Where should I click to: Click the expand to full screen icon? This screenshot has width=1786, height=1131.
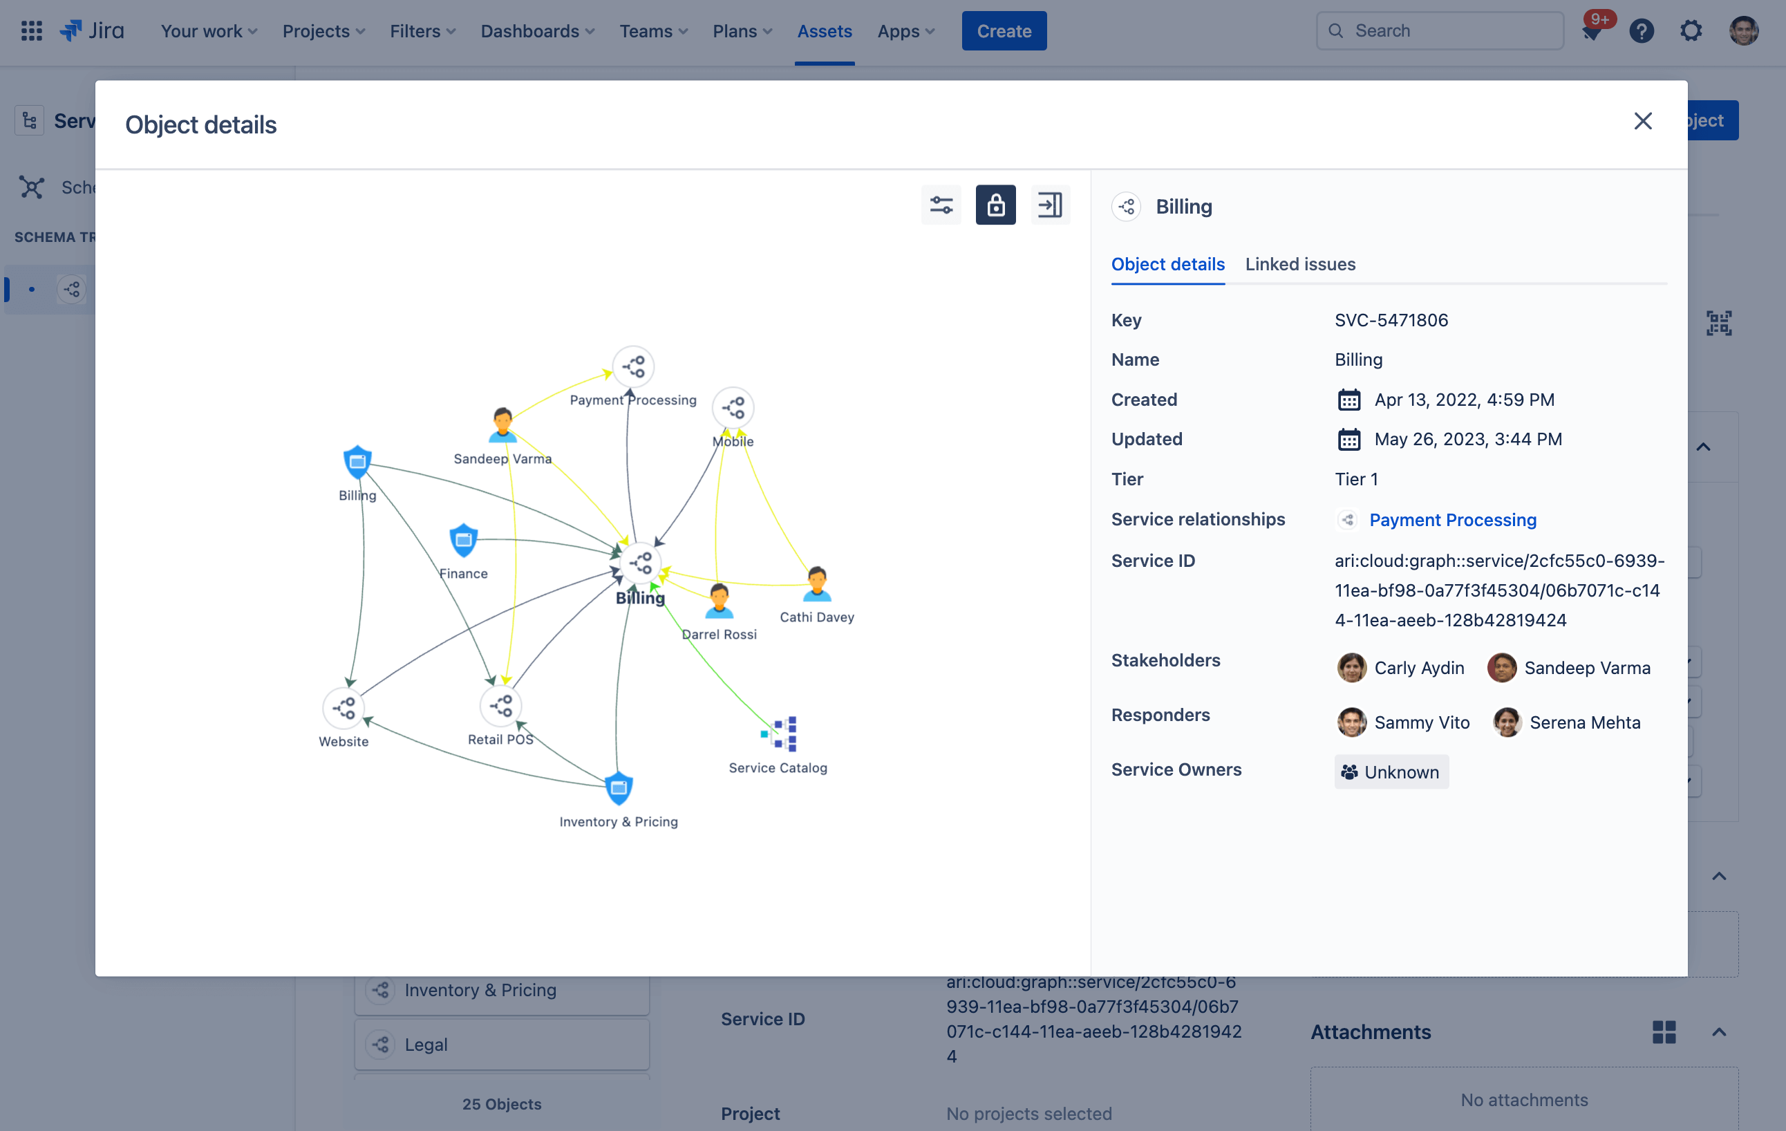(1048, 205)
